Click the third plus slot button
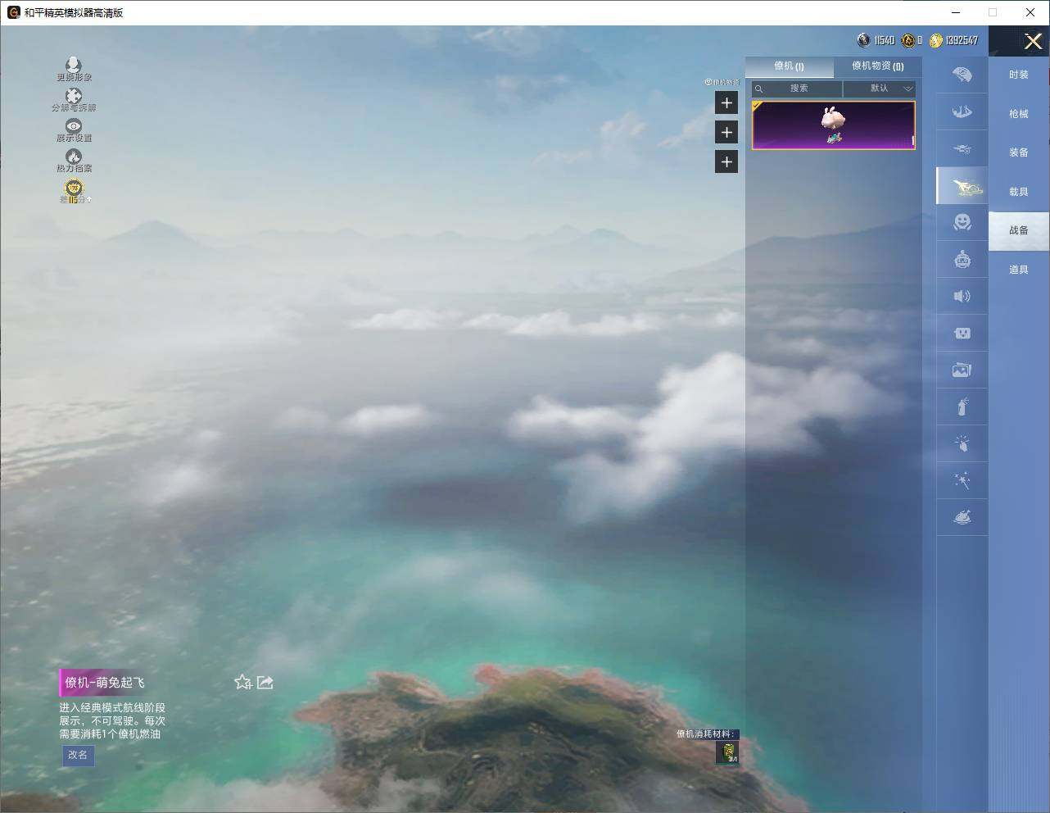1050x813 pixels. coord(726,161)
